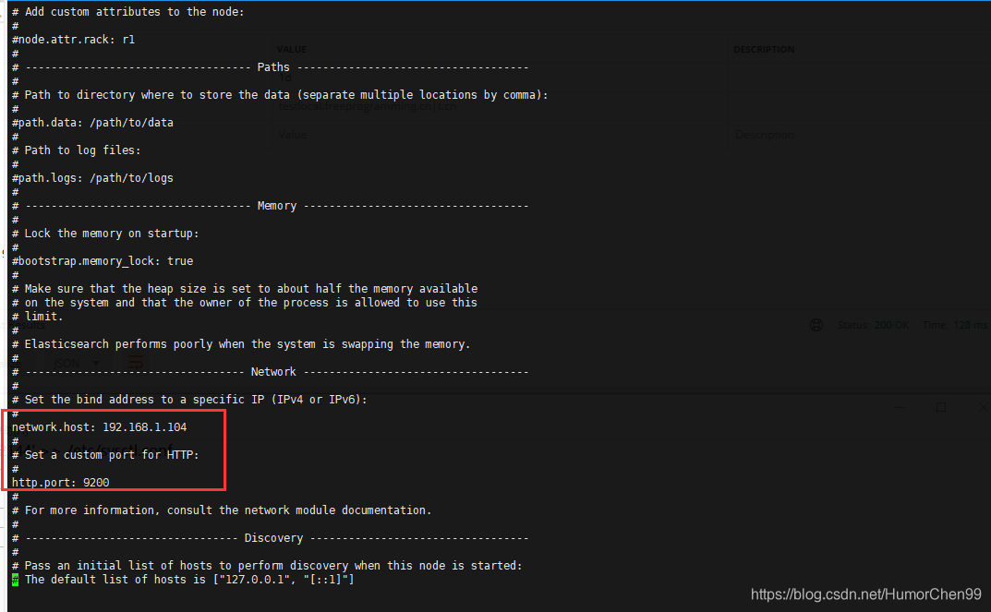991x612 pixels.
Task: Click '# Pass an initial list of hosts' line
Action: (267, 566)
